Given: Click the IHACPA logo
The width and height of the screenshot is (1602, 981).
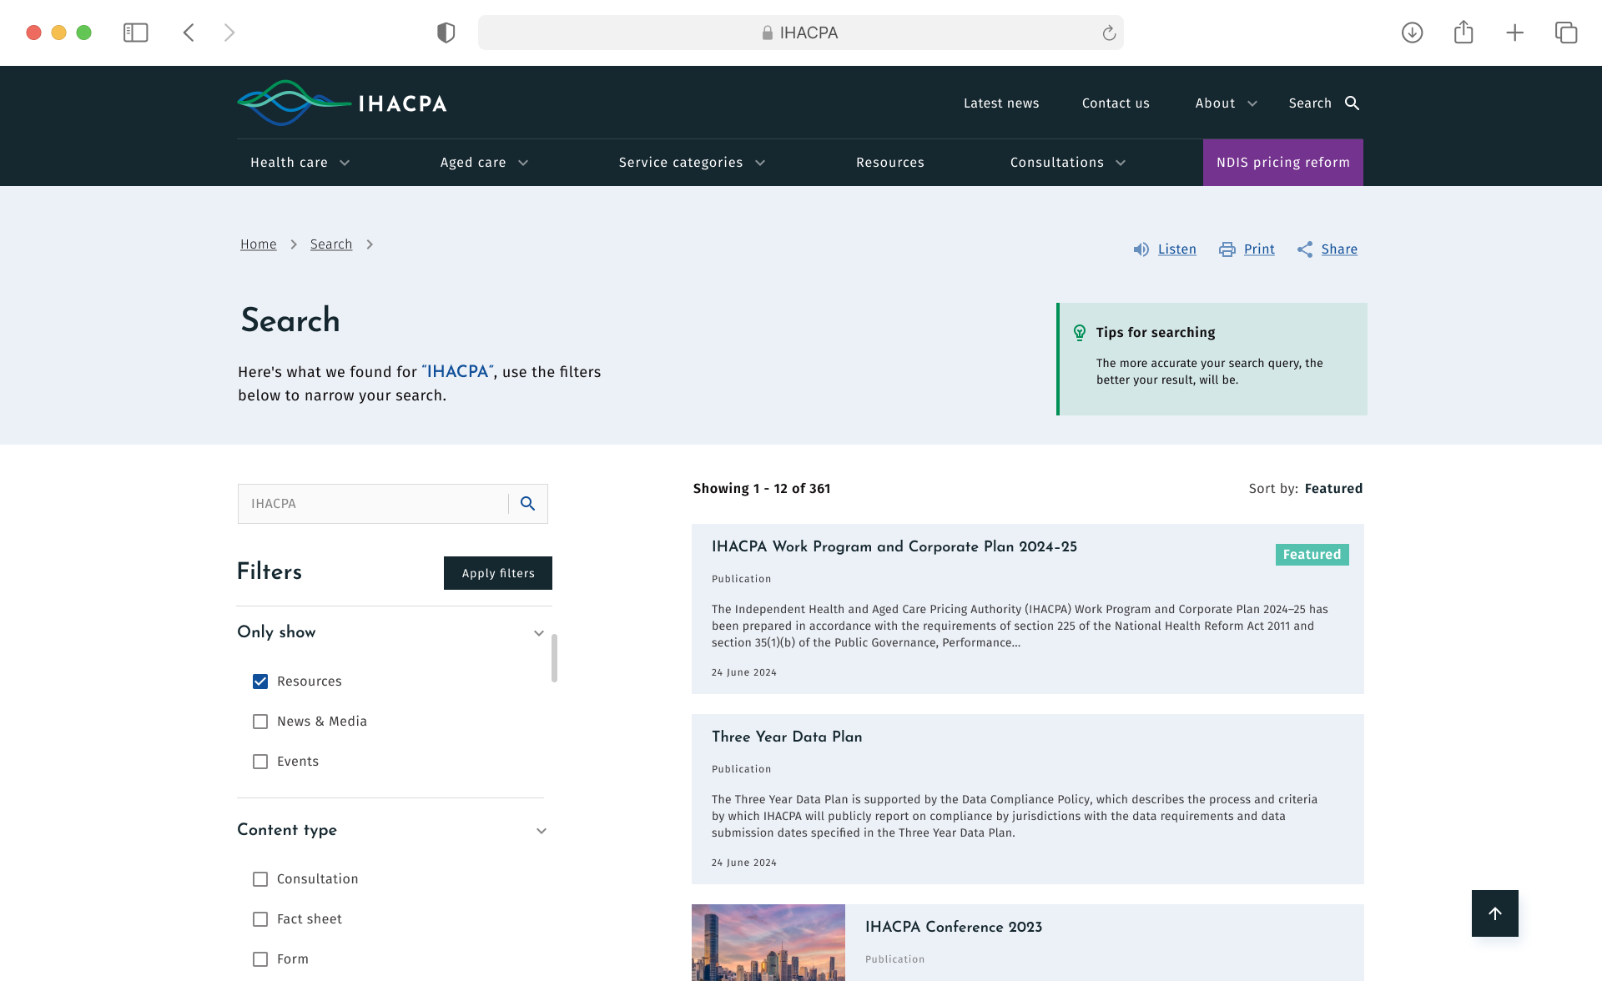Looking at the screenshot, I should pyautogui.click(x=342, y=103).
